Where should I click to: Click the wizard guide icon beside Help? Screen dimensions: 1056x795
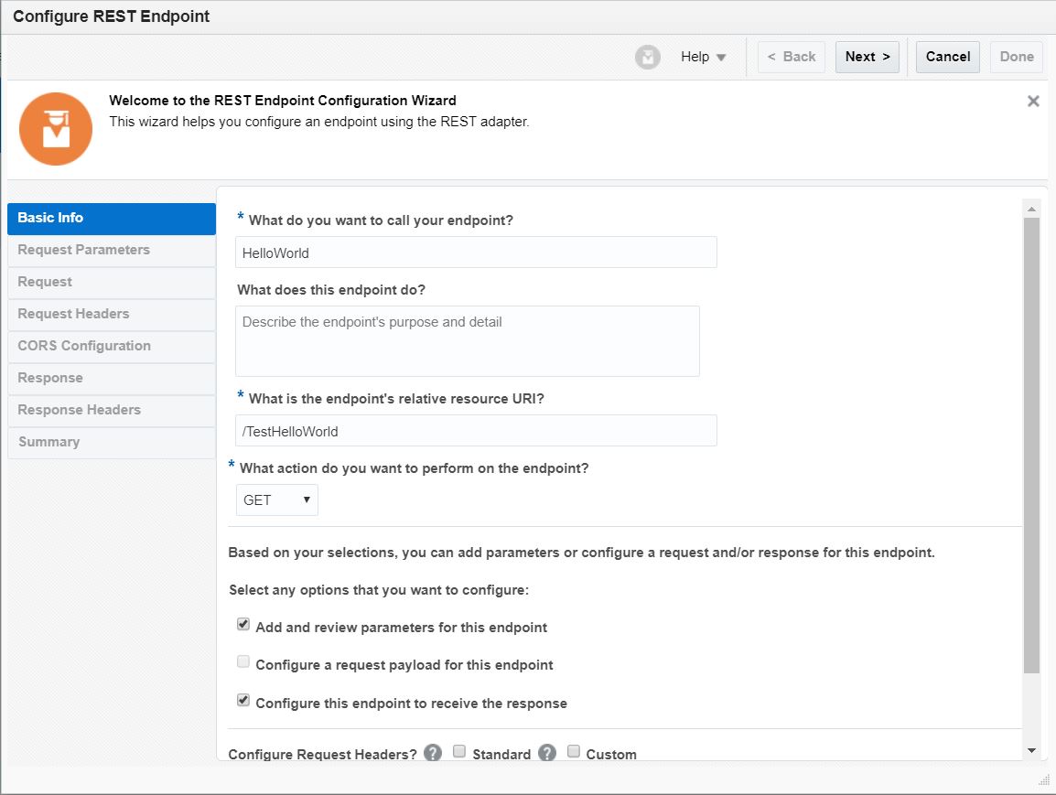click(648, 57)
